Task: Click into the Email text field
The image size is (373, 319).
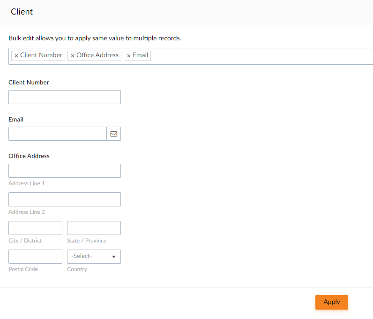Action: pyautogui.click(x=58, y=134)
